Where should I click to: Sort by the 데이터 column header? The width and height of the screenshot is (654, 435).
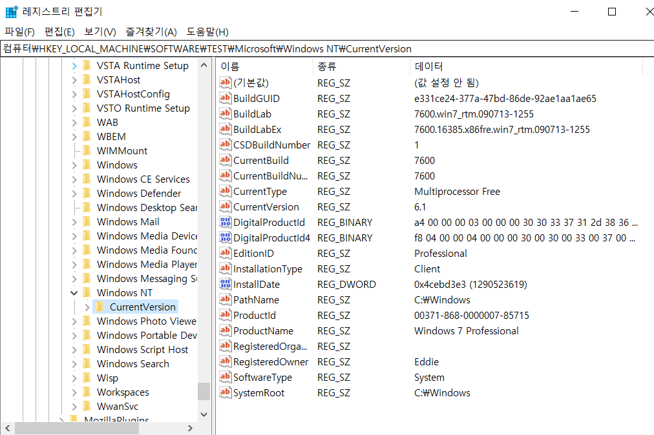click(x=527, y=66)
